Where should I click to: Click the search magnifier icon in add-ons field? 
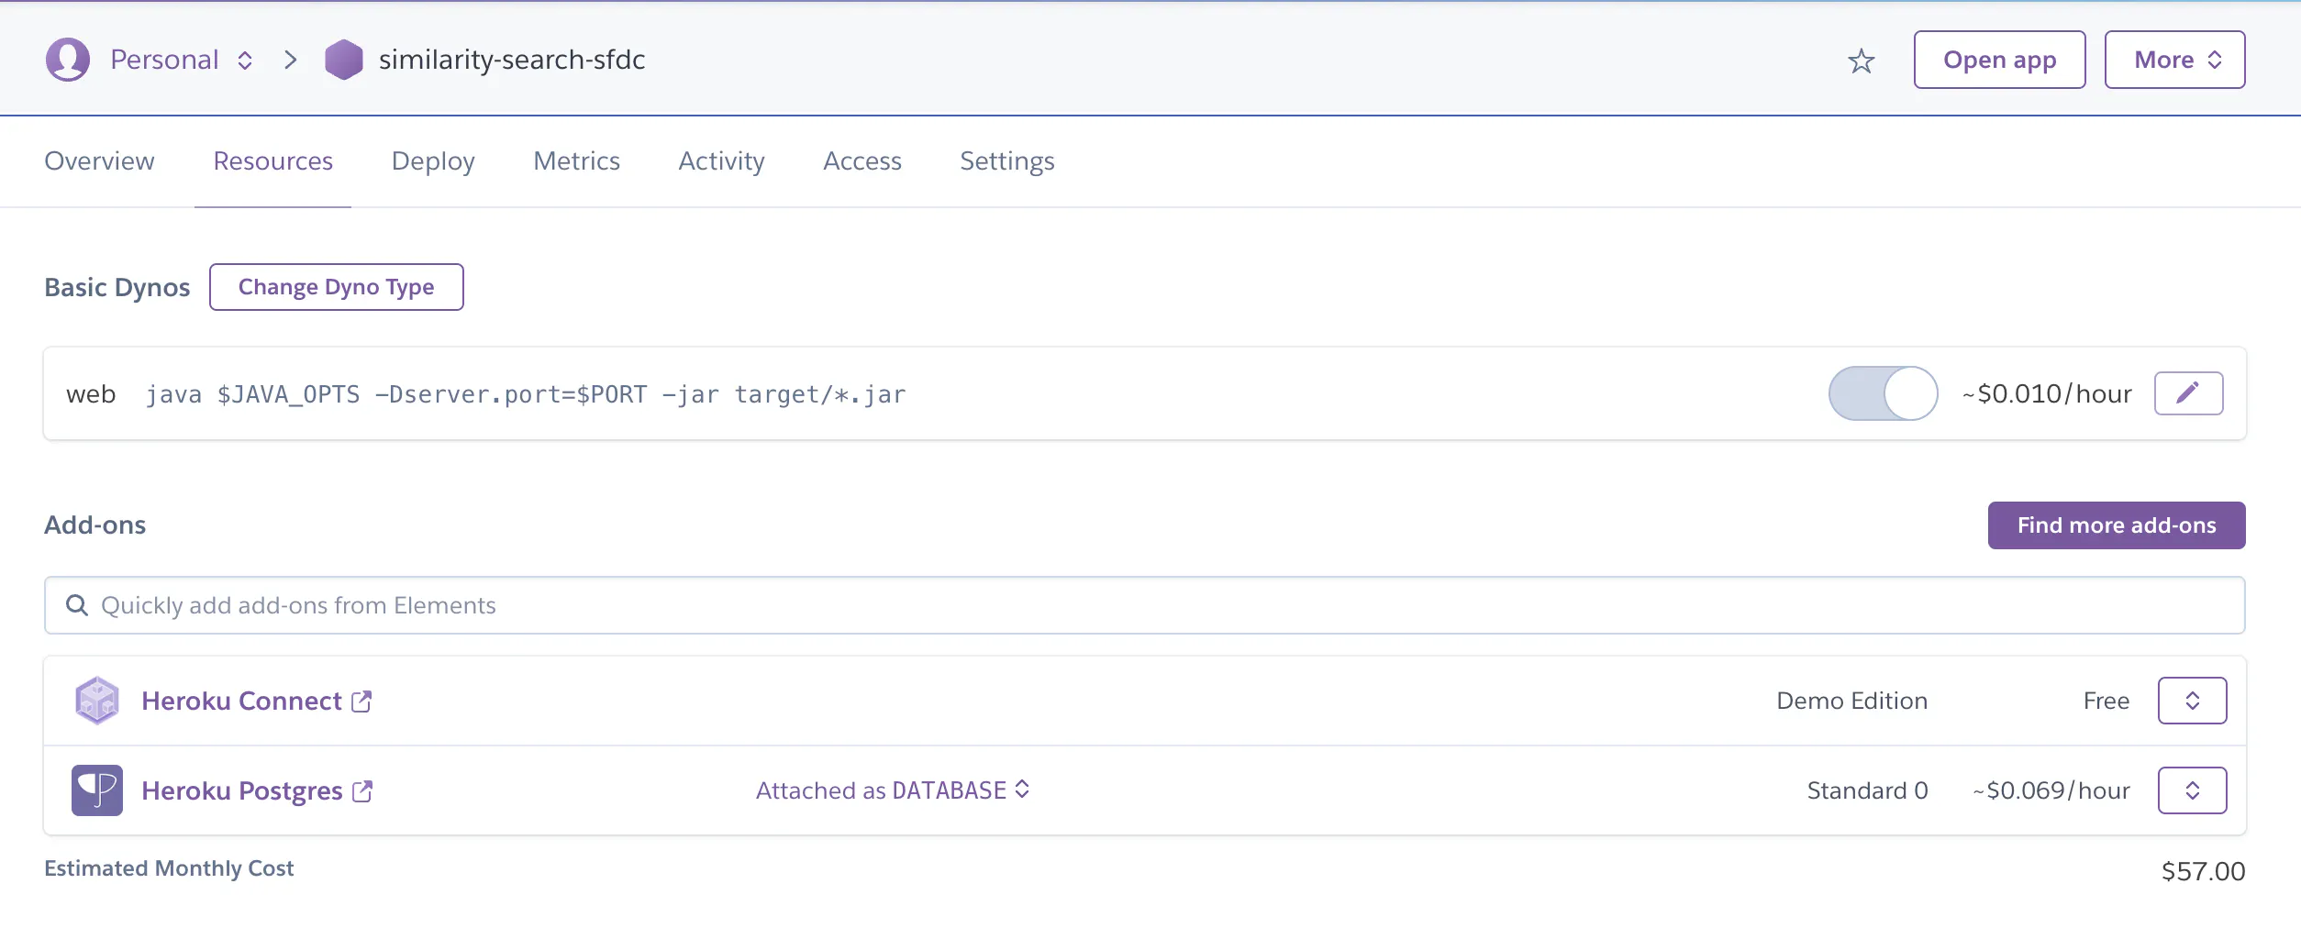[x=77, y=605]
